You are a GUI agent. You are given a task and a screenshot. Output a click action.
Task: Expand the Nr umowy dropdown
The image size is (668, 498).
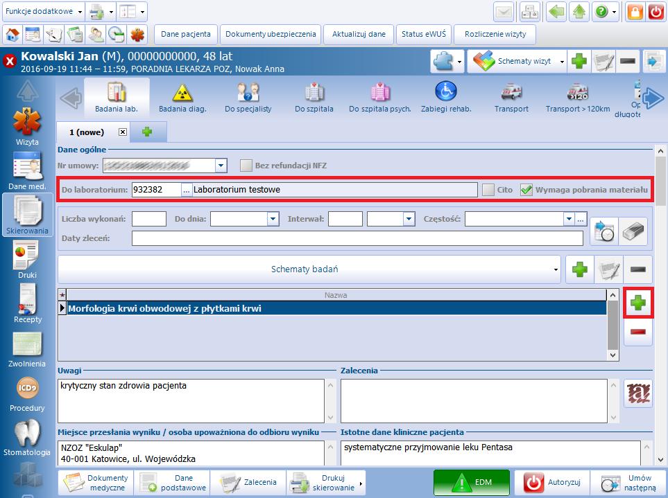[x=221, y=166]
